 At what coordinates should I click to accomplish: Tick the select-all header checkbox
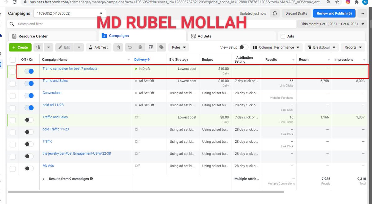(13, 60)
